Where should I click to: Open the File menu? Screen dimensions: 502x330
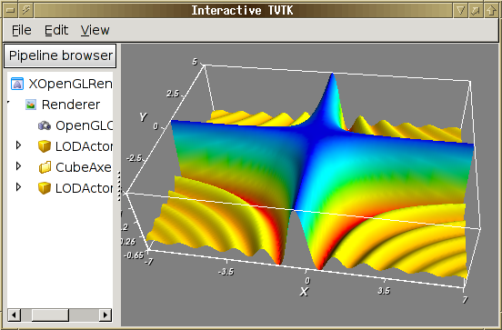click(22, 30)
